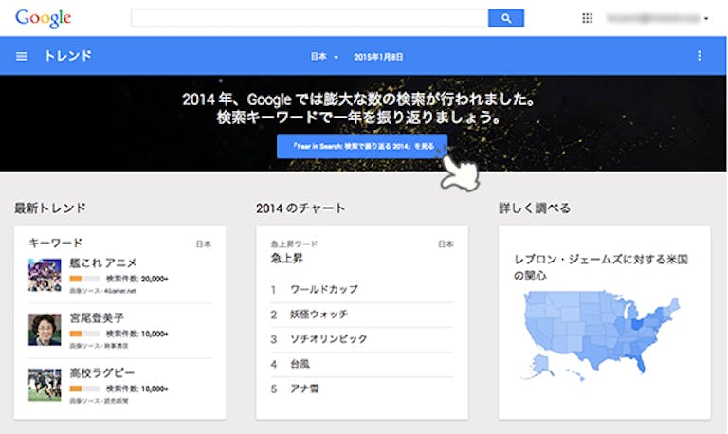Click the blue search magnifier button
This screenshot has height=434, width=728.
505,18
